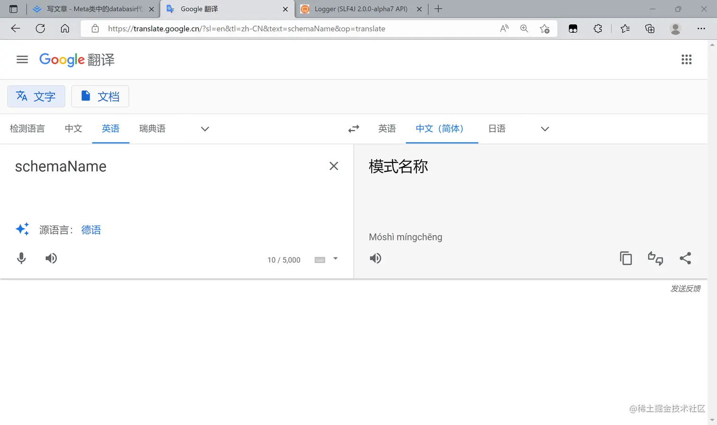Expand more target languages list
Image resolution: width=717 pixels, height=425 pixels.
coord(545,129)
